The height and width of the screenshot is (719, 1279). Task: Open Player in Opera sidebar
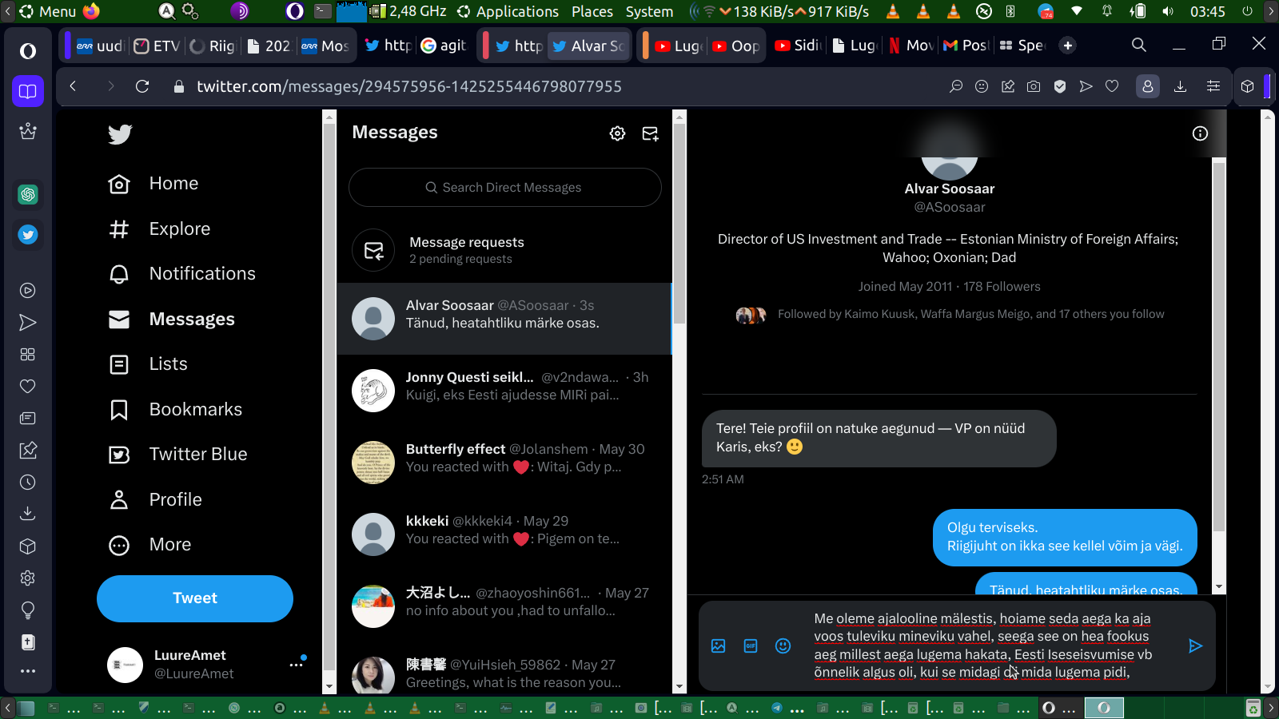click(28, 291)
